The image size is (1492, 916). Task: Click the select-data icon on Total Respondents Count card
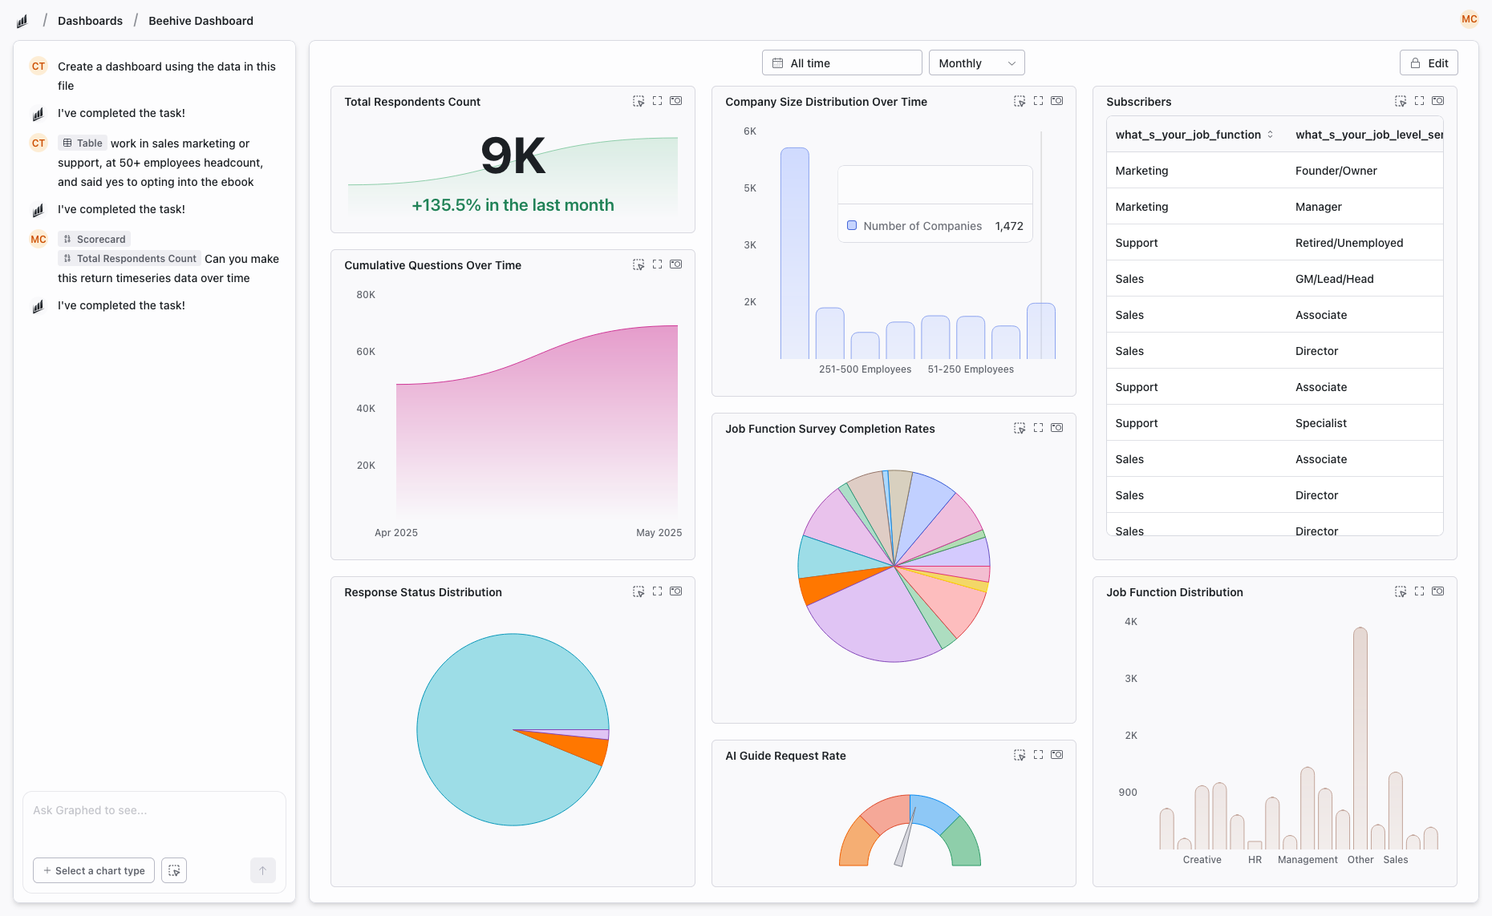pos(639,101)
